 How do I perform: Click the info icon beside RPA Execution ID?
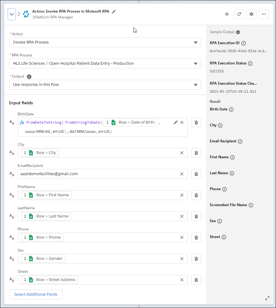pyautogui.click(x=243, y=43)
